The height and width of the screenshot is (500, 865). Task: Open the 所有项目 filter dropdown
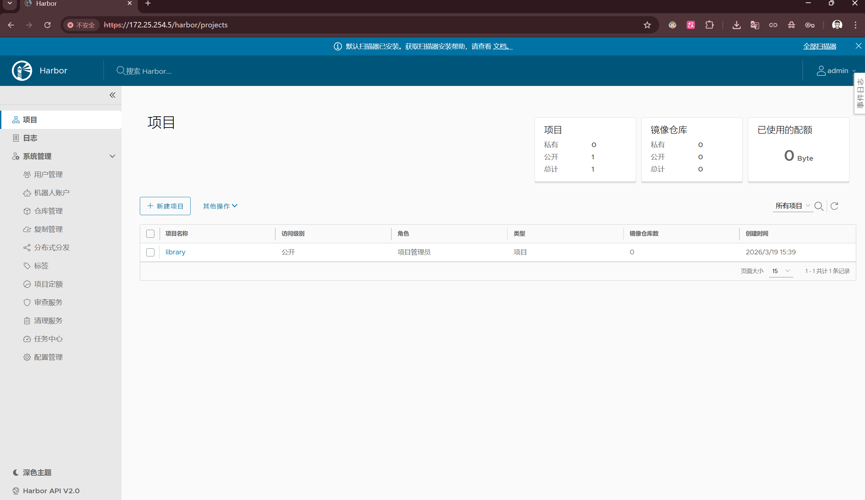[792, 206]
